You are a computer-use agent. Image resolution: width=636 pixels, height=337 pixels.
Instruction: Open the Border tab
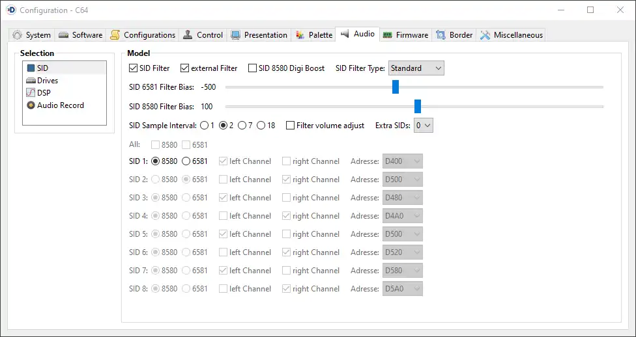[x=454, y=35]
